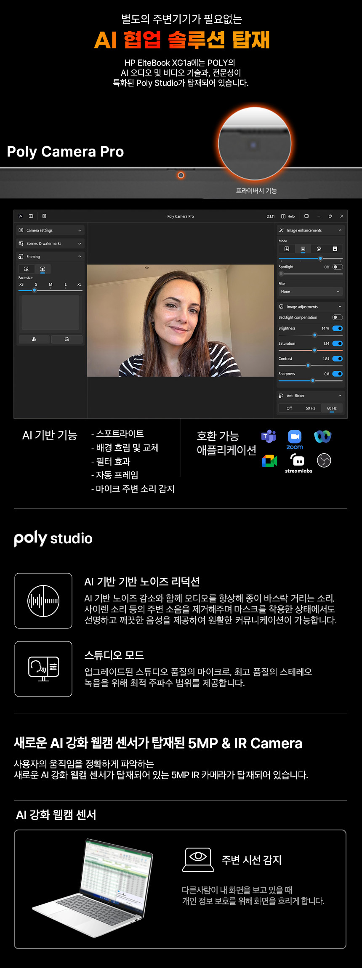Expand the Camera settings section

point(51,230)
